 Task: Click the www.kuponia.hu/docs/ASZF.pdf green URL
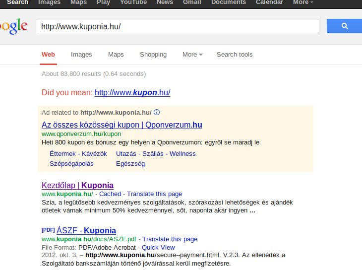coord(89,239)
